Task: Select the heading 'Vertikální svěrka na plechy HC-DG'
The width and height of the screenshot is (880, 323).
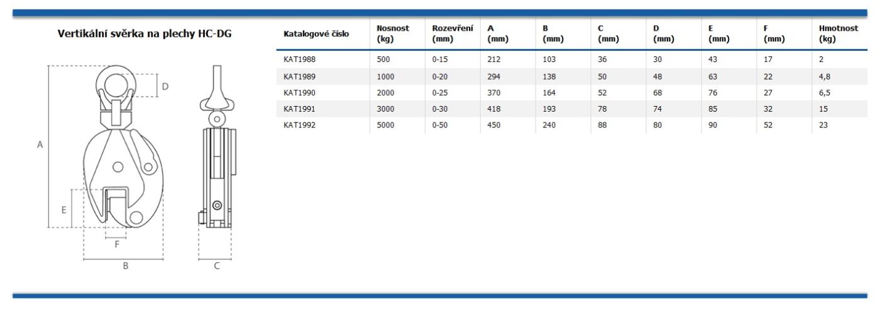Action: [x=145, y=34]
